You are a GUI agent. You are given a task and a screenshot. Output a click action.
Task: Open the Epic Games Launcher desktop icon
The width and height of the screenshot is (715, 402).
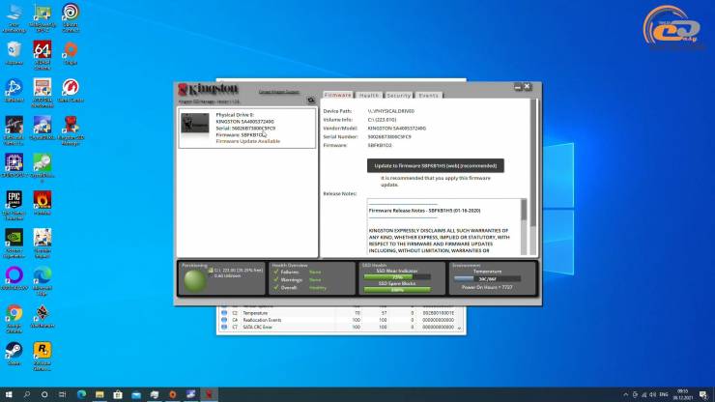pyautogui.click(x=14, y=206)
